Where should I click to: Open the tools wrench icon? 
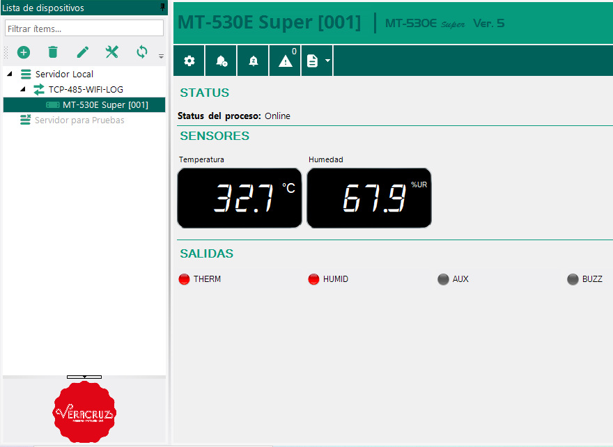click(112, 52)
